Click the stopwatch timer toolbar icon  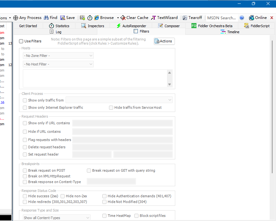point(90,18)
